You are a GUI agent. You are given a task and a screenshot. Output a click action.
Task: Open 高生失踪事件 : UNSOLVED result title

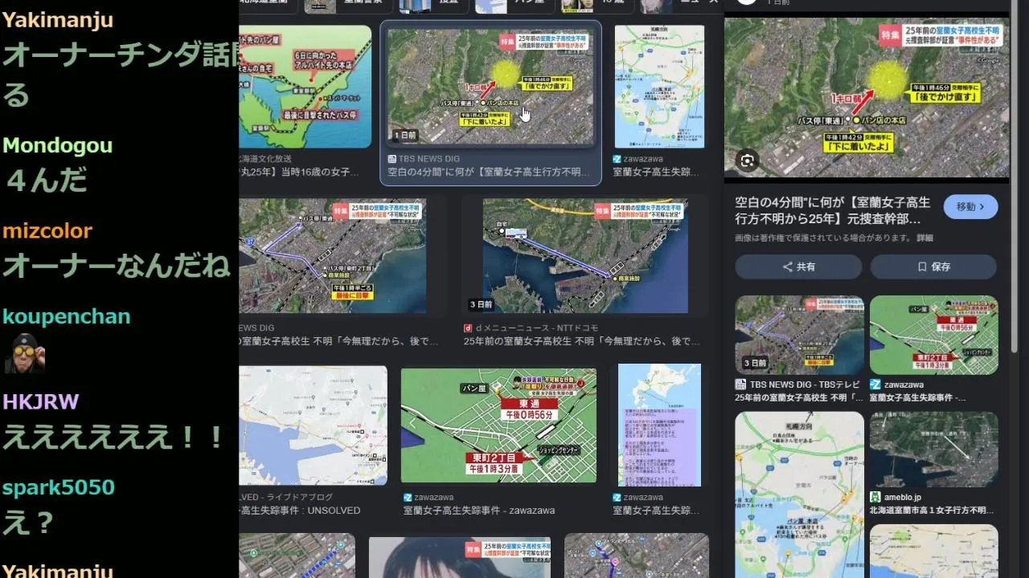pos(300,511)
